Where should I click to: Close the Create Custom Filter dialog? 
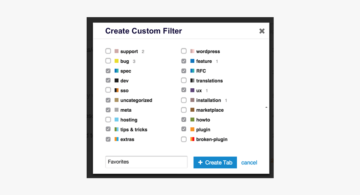262,31
